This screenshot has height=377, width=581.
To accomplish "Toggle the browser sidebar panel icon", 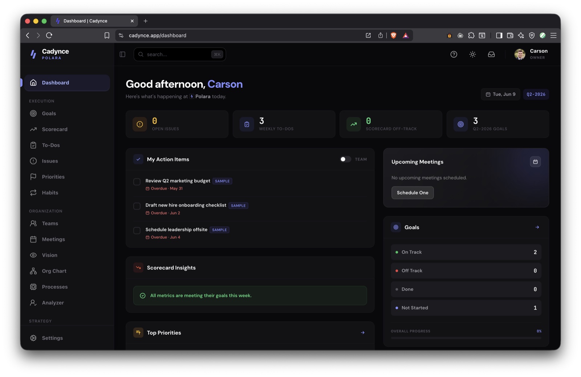I will pos(499,35).
